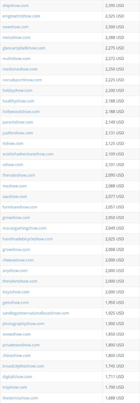
Task: Select handmadebicycleshow.com link
Action: point(28,239)
